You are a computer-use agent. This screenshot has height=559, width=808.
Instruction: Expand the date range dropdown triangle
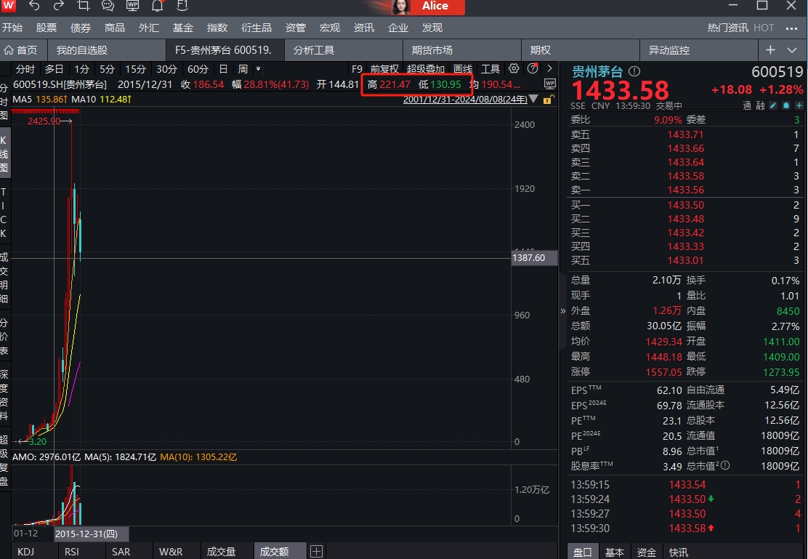(533, 99)
